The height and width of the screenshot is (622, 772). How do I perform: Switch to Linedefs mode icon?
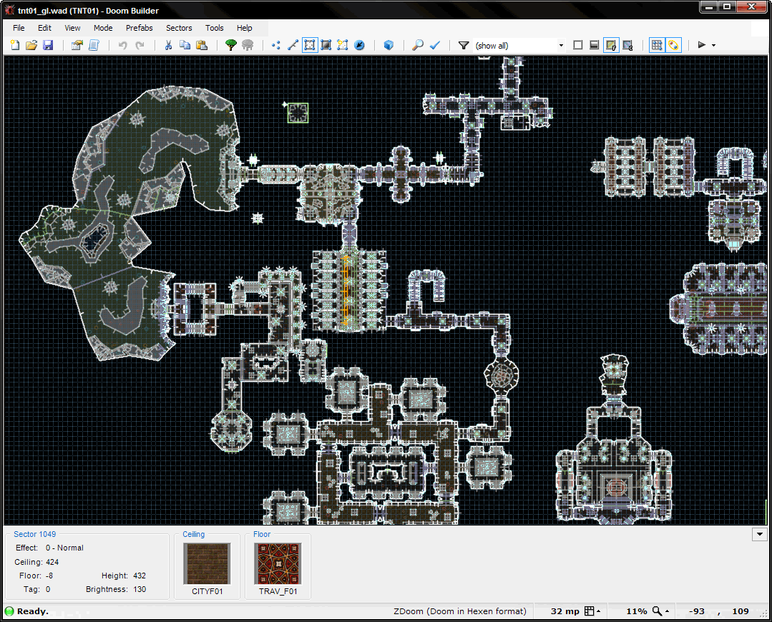[293, 45]
